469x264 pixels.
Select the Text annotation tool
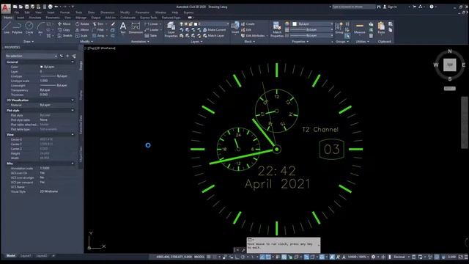(x=123, y=28)
